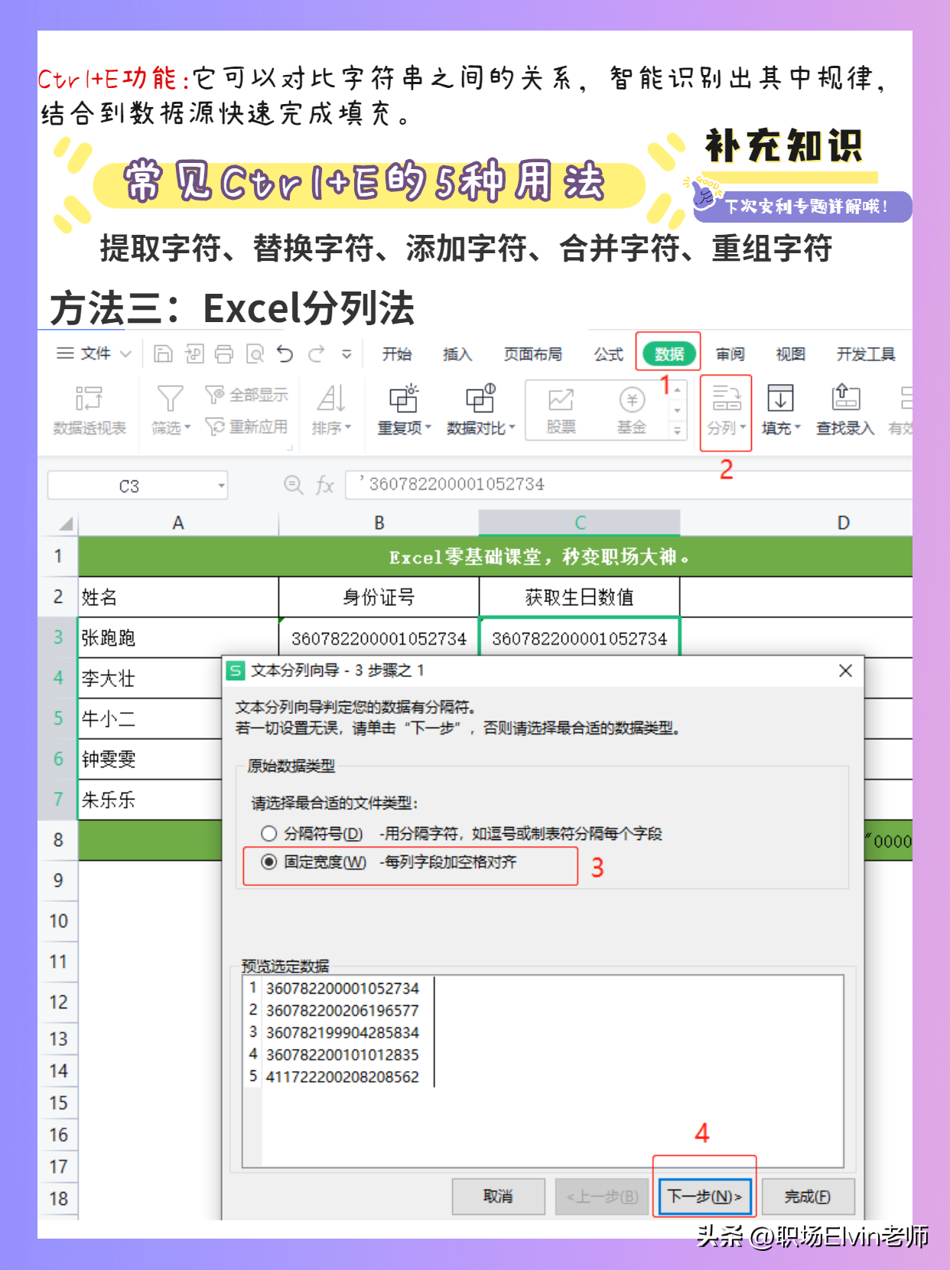Click 全部显示 in the ribbon
Screen dimensions: 950x1270
[247, 395]
